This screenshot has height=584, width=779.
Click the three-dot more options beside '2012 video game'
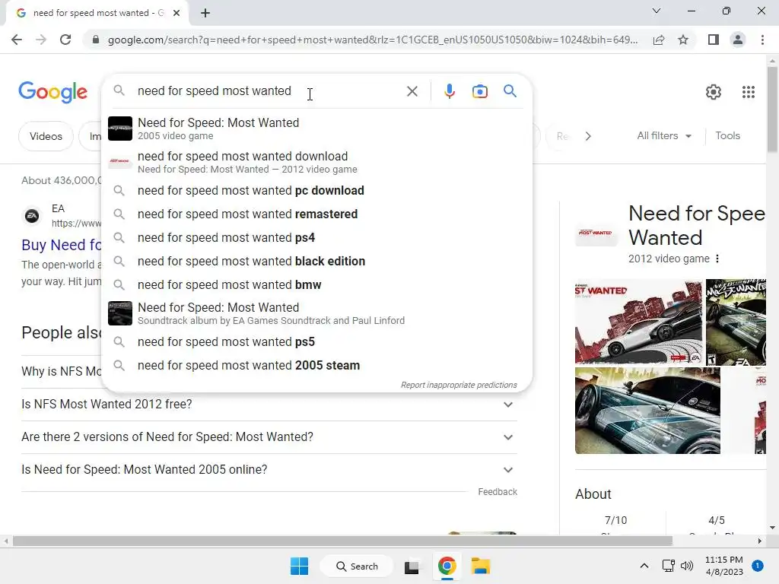[x=717, y=259]
